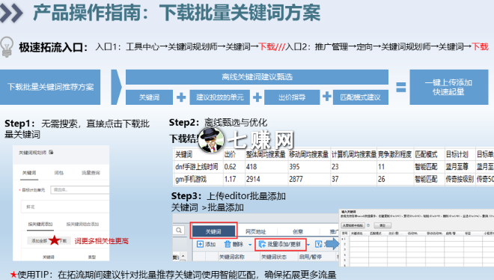Select the dark 关键词 tab in the editor
This screenshot has height=280, width=494.
(x=213, y=231)
